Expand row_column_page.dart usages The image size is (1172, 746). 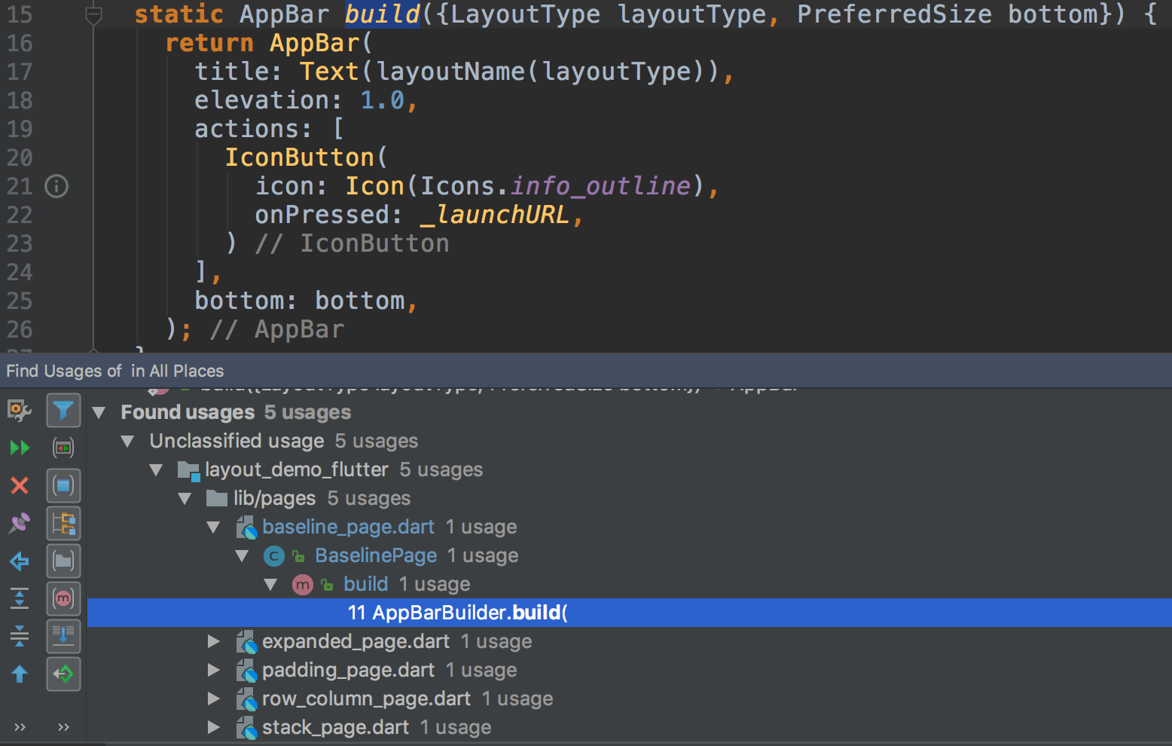214,699
